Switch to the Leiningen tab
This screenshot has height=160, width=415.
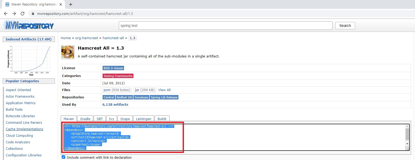click(x=144, y=118)
